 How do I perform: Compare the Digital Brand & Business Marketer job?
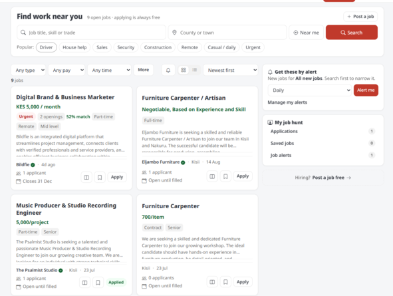coord(86,177)
